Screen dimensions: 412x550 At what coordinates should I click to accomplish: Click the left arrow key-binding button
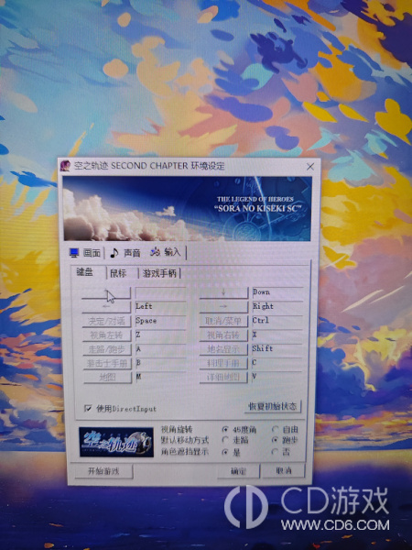(x=106, y=306)
